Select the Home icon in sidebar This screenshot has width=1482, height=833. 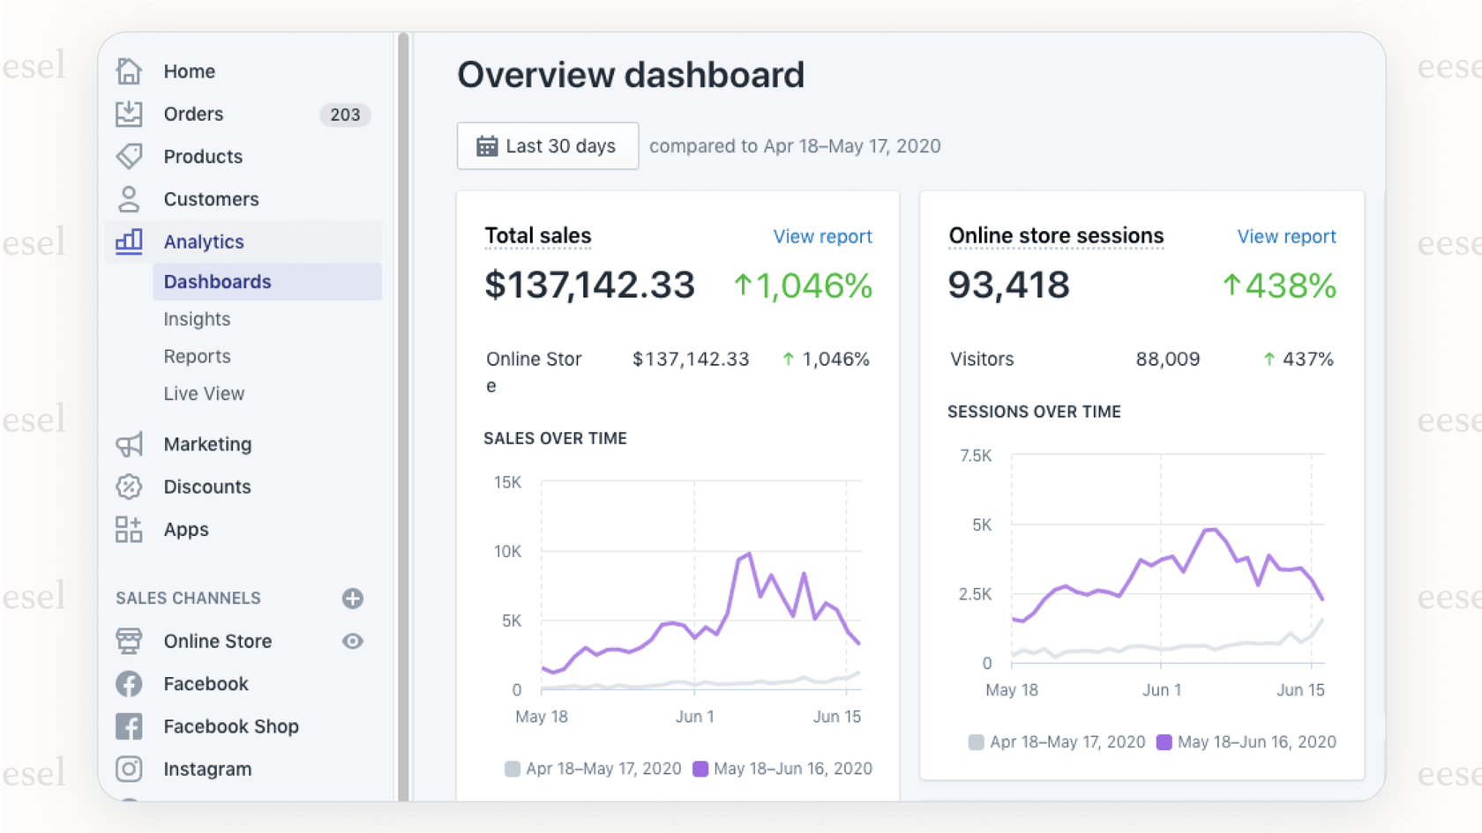(x=129, y=71)
